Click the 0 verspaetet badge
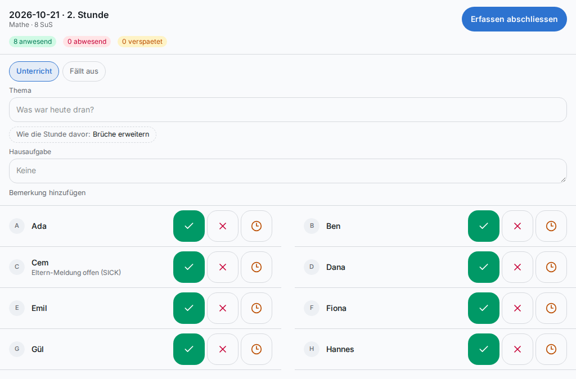 142,42
